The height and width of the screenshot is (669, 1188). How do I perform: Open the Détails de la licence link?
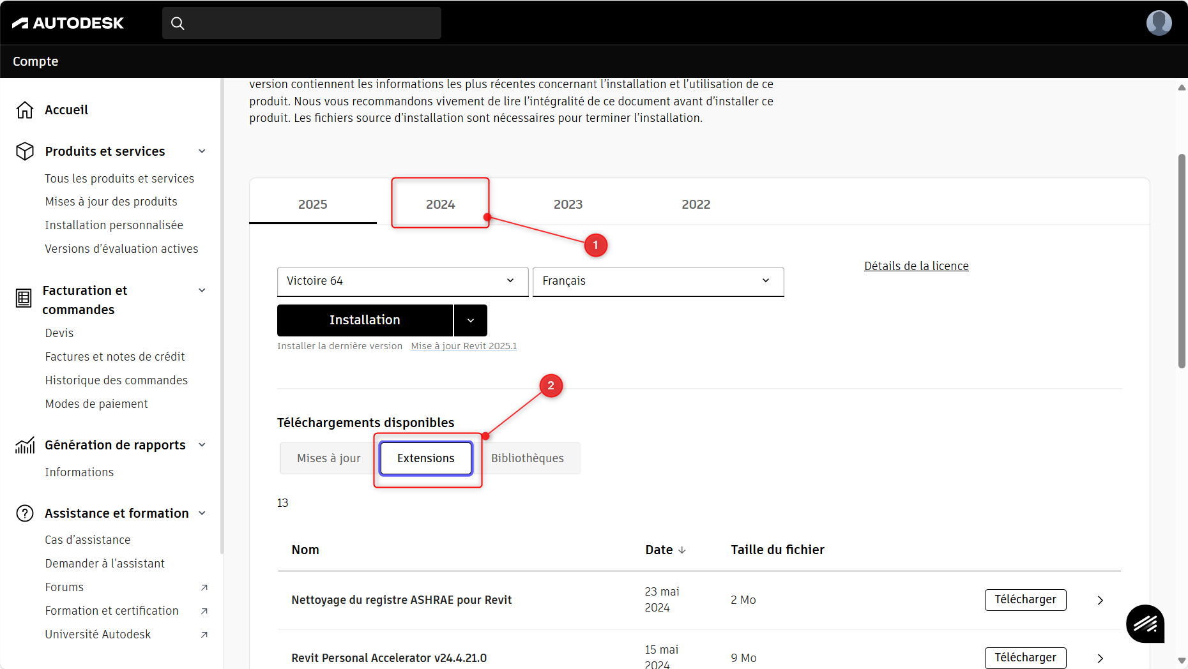tap(916, 266)
